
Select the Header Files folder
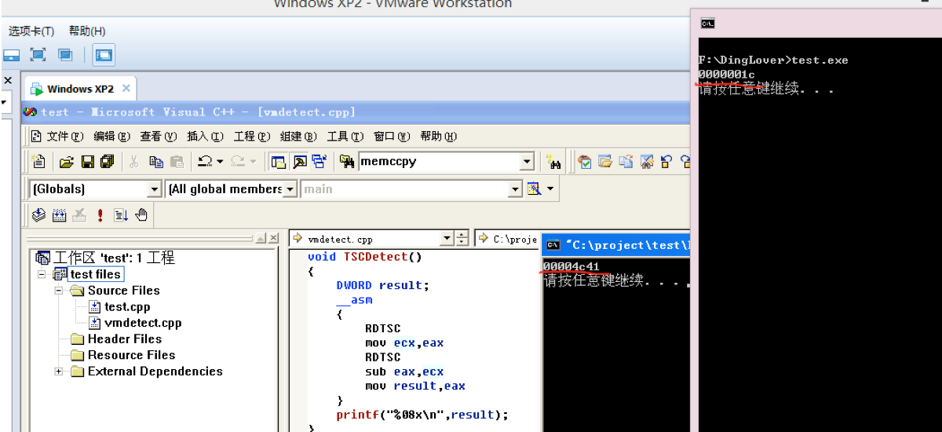pyautogui.click(x=125, y=339)
